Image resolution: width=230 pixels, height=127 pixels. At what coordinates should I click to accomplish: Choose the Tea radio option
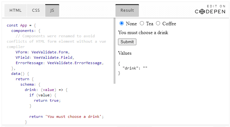[x=142, y=23]
